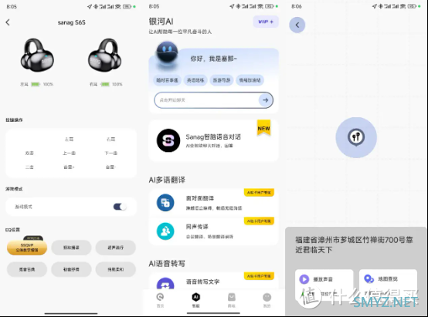Play sound with the 播放声音 button
This screenshot has height=317, width=428.
324,279
